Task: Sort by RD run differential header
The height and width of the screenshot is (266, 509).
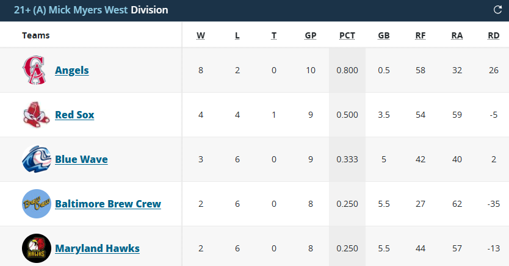Action: click(494, 35)
